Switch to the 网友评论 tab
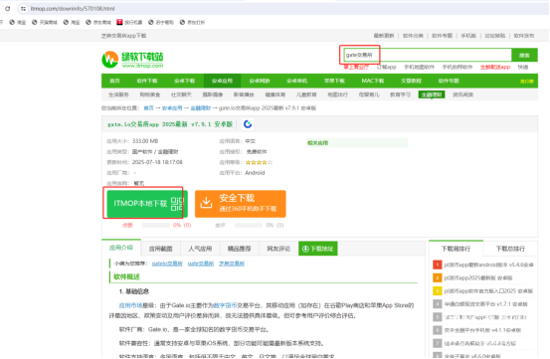The height and width of the screenshot is (359, 550). [x=278, y=249]
